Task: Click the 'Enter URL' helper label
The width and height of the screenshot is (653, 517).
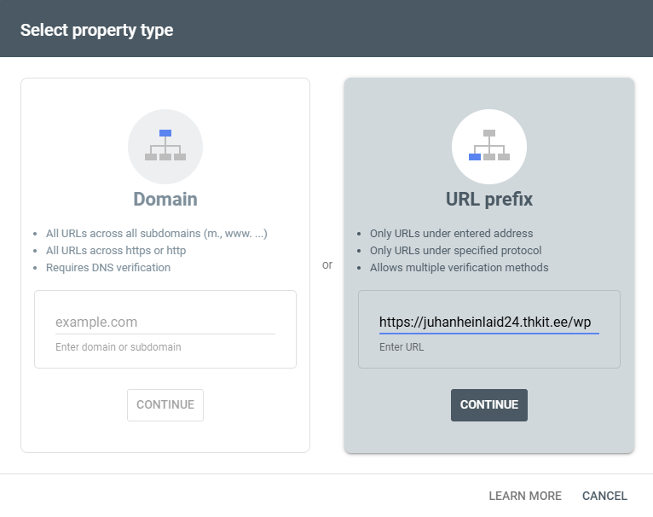Action: 402,347
